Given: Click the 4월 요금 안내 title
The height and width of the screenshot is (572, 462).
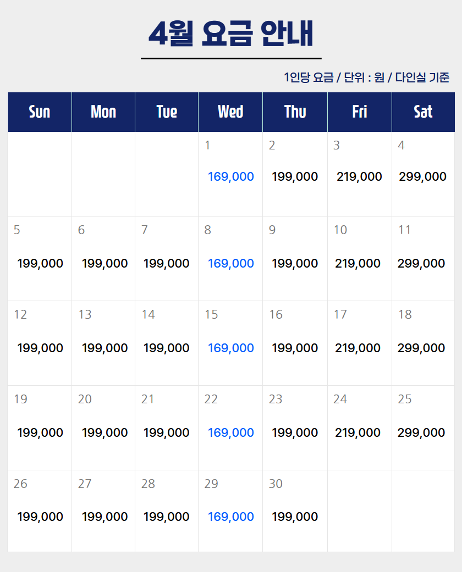Looking at the screenshot, I should (x=231, y=34).
